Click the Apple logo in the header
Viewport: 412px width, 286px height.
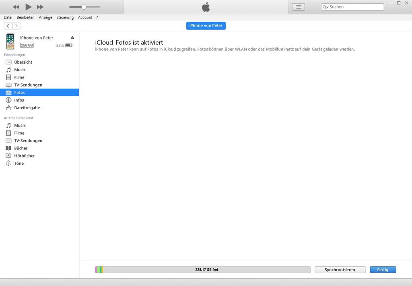tap(206, 7)
